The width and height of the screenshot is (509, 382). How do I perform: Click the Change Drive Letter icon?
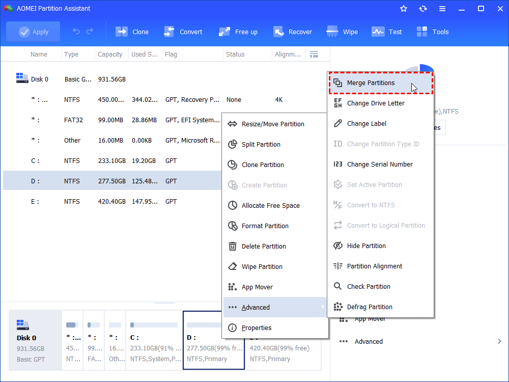point(337,103)
